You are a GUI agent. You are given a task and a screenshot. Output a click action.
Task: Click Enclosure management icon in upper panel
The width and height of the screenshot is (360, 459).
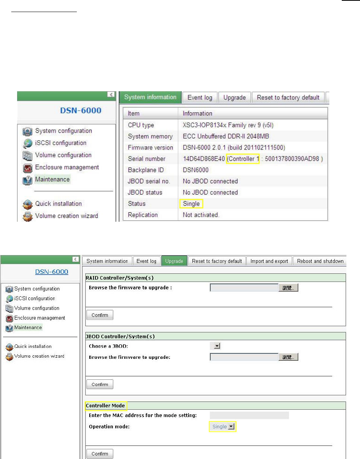[28, 168]
